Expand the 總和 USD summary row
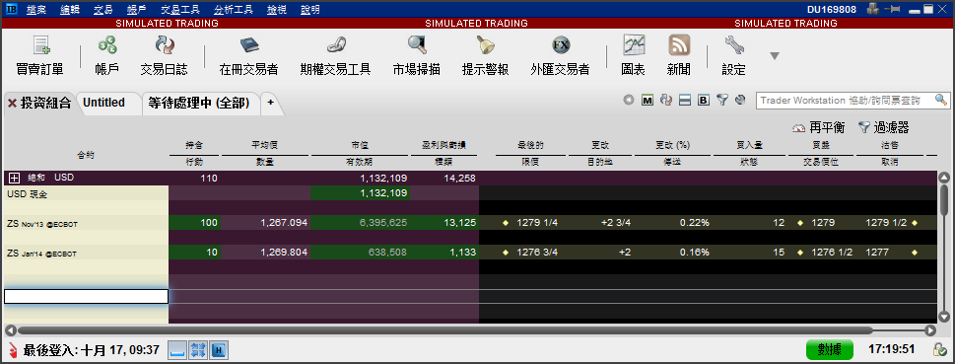Image resolution: width=955 pixels, height=364 pixels. [14, 178]
